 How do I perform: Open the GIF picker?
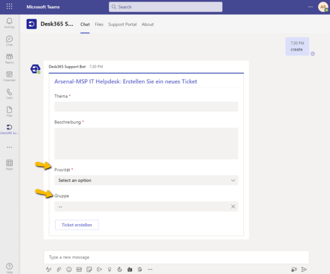[79, 269]
